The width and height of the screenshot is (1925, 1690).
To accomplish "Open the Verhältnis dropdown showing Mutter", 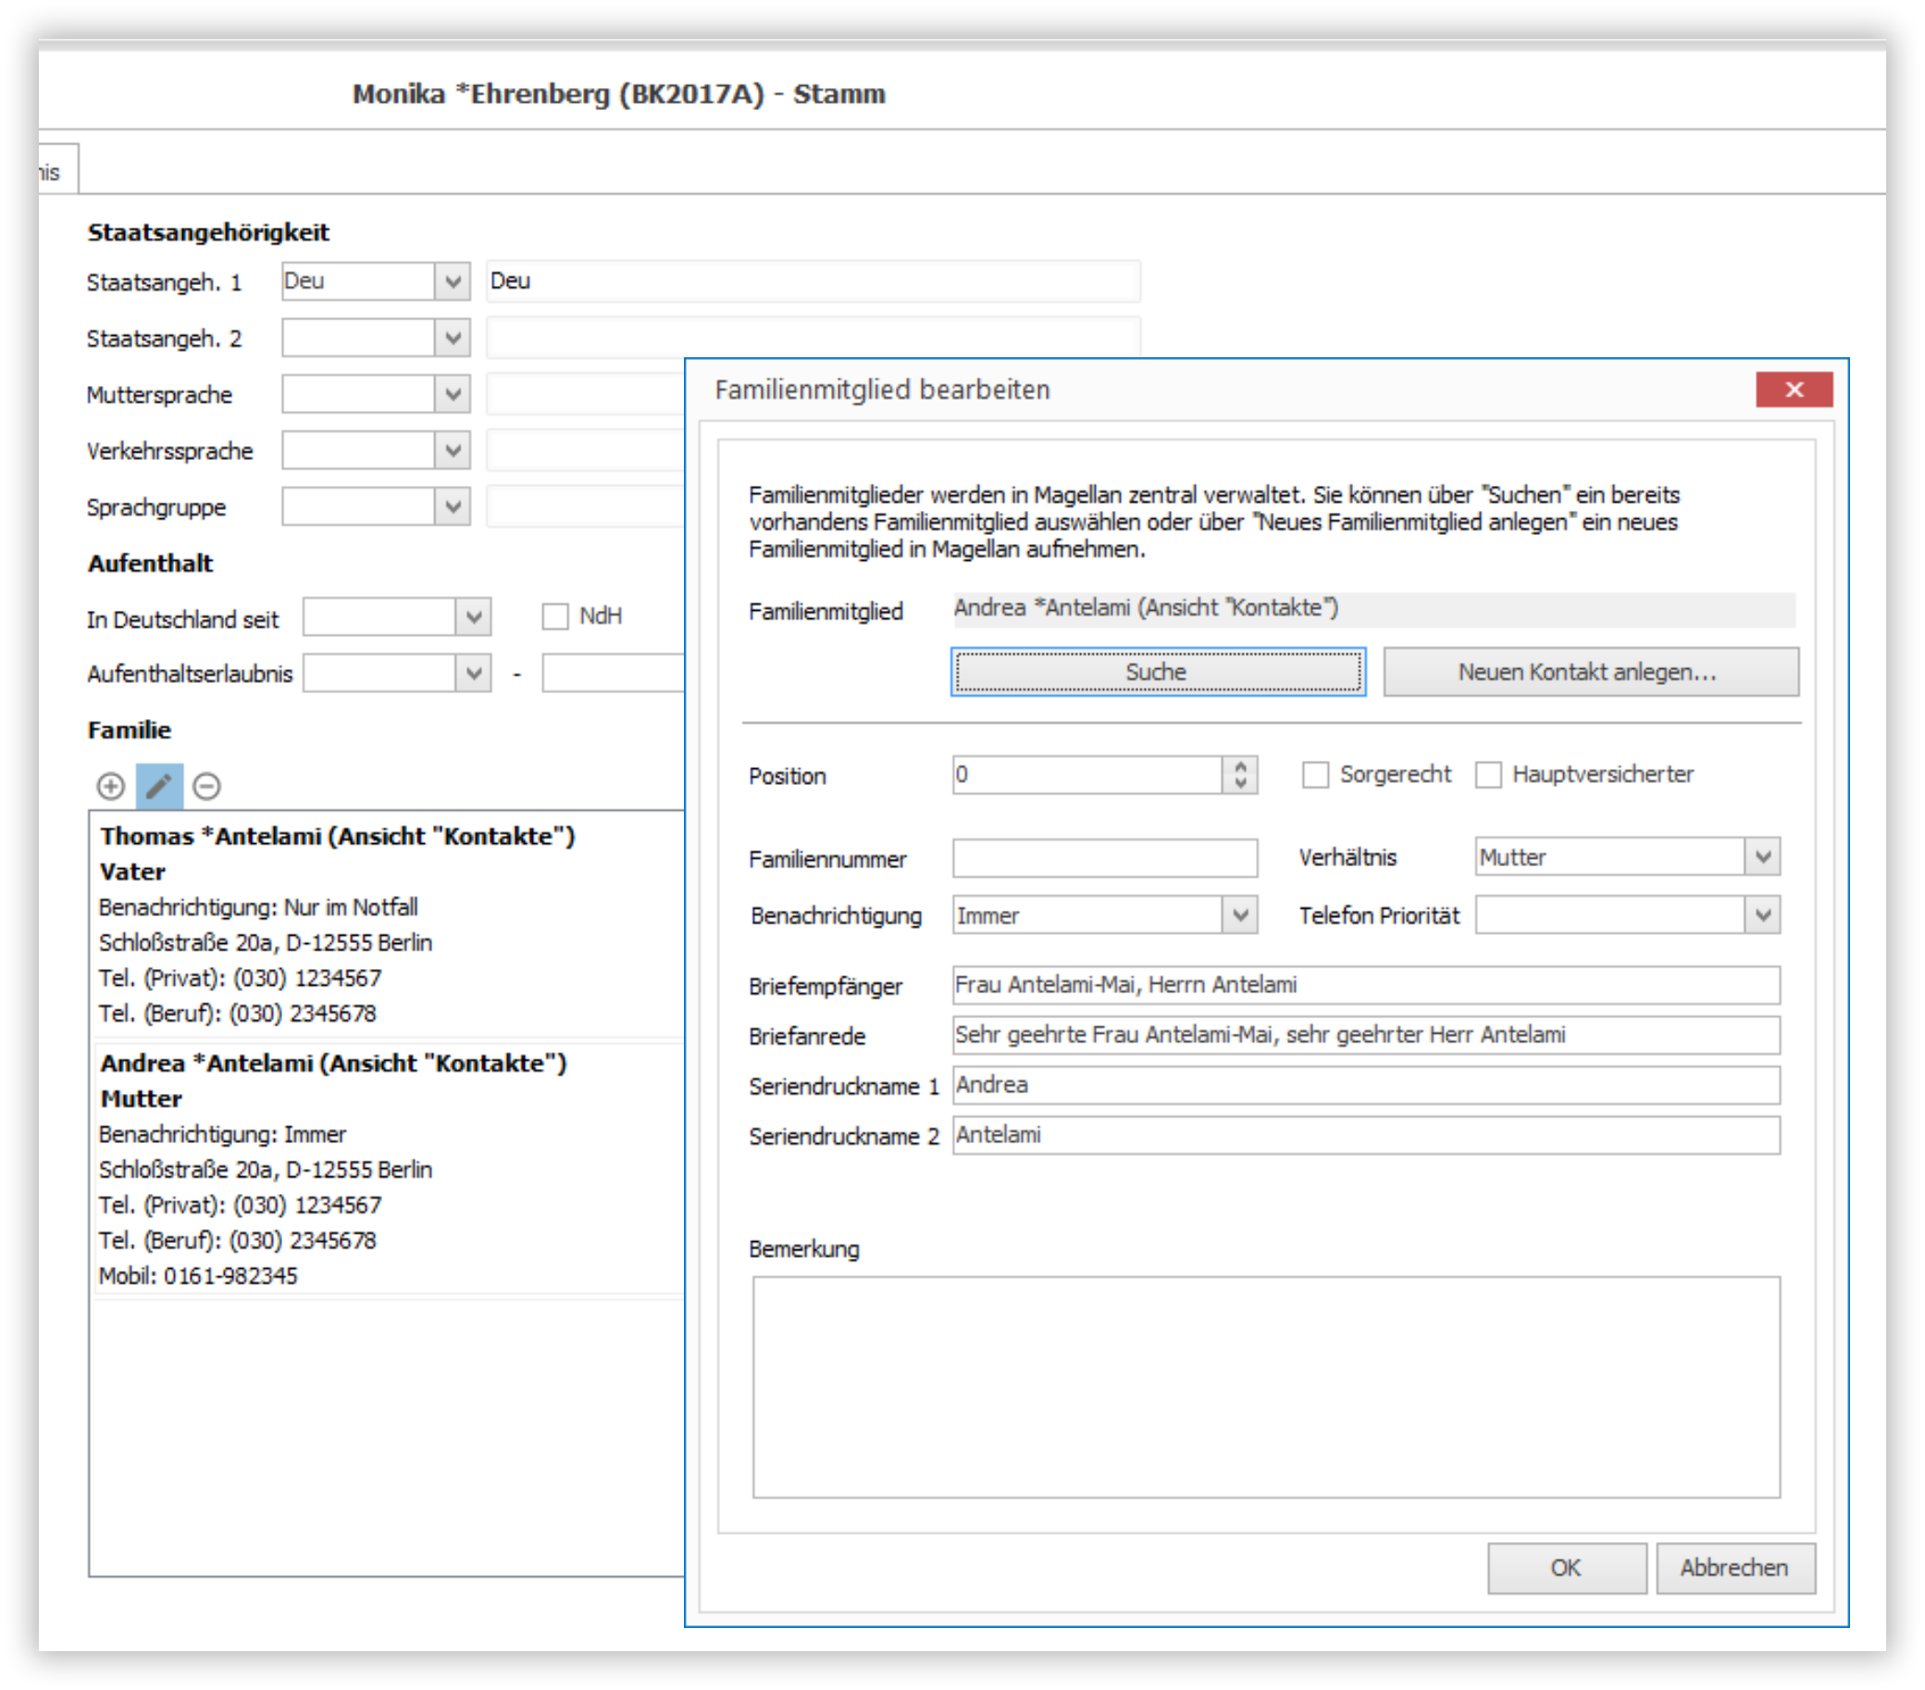I will click(x=1763, y=857).
